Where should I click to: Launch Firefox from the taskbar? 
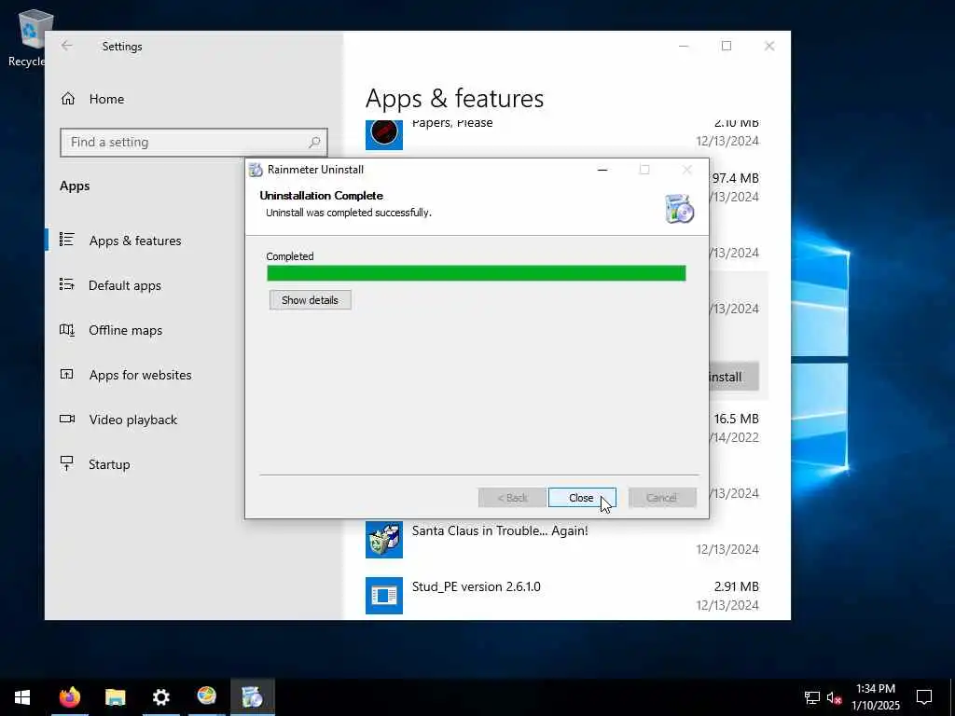tap(69, 697)
